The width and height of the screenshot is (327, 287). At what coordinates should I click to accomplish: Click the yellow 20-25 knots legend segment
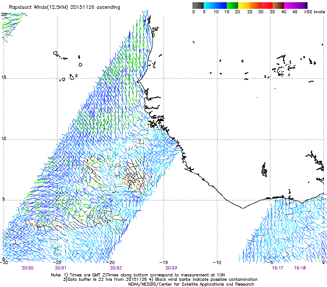[x=244, y=5]
